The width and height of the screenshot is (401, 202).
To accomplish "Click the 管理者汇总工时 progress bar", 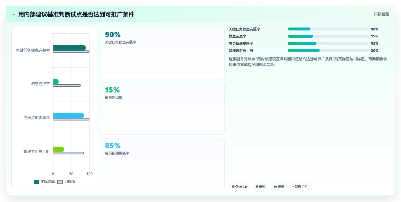I will (x=328, y=50).
